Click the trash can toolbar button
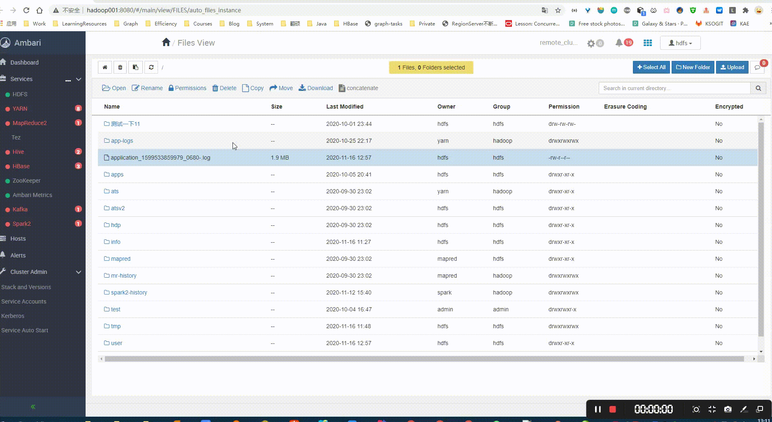This screenshot has height=422, width=772. (x=120, y=67)
